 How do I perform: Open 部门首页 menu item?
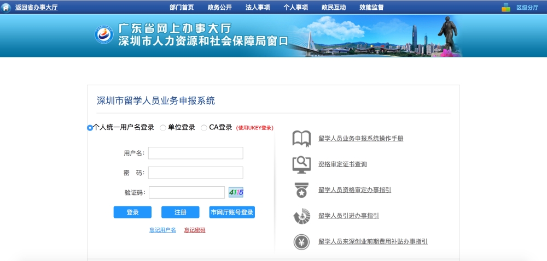tap(182, 7)
